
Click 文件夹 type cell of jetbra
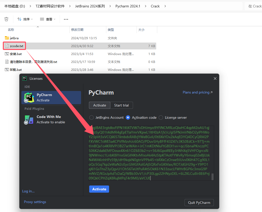click(x=112, y=38)
